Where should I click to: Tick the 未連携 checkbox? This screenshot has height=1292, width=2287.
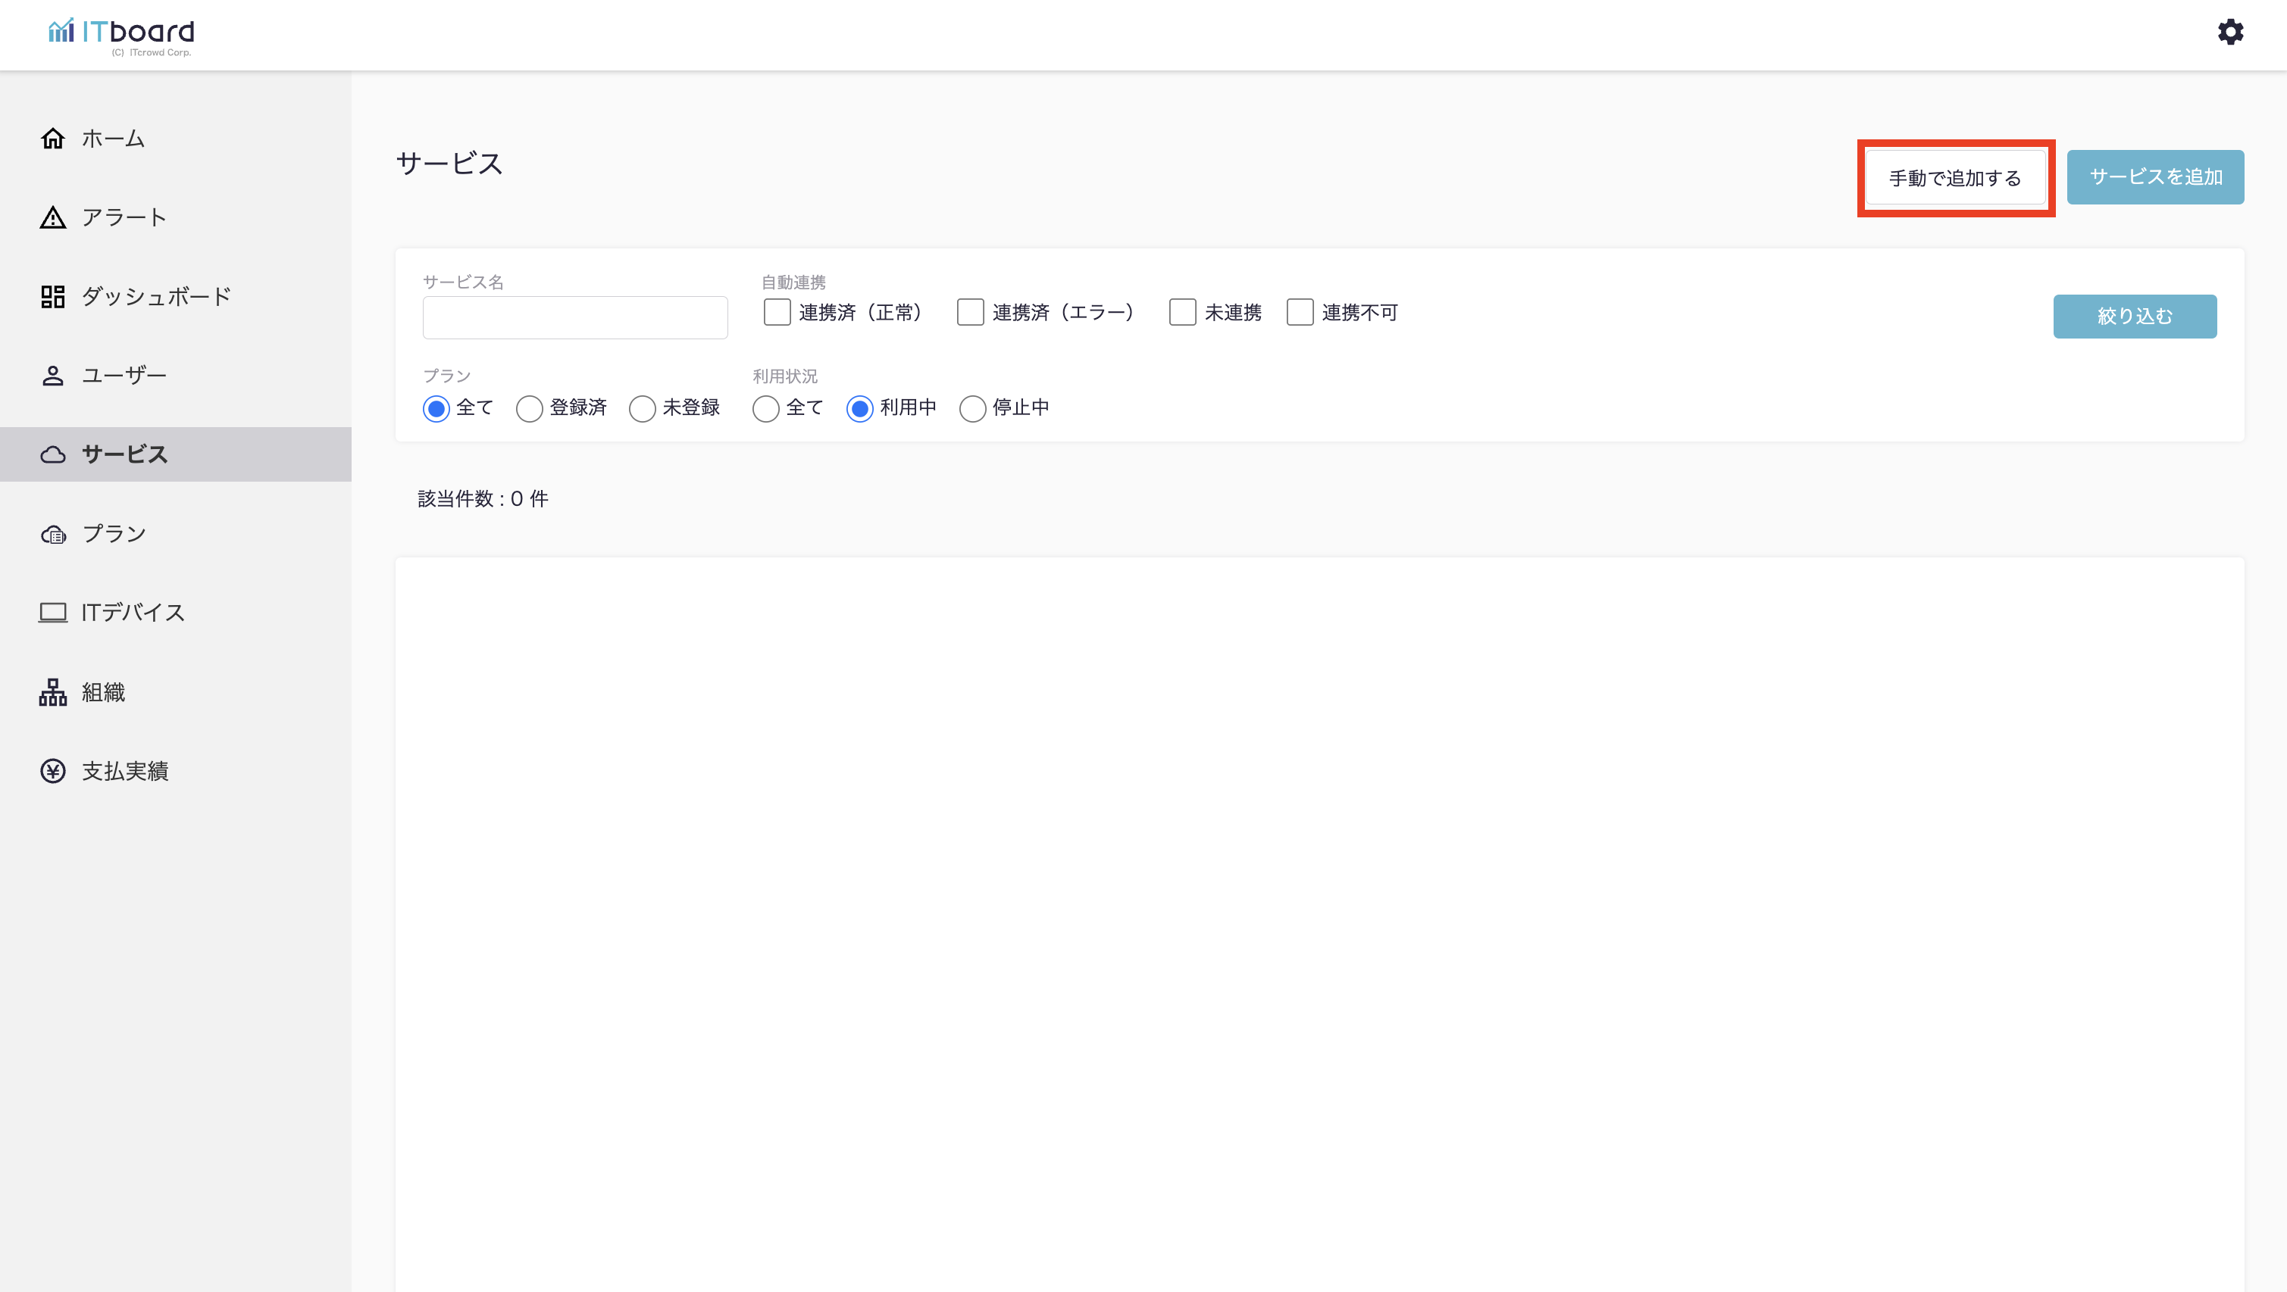click(x=1183, y=312)
